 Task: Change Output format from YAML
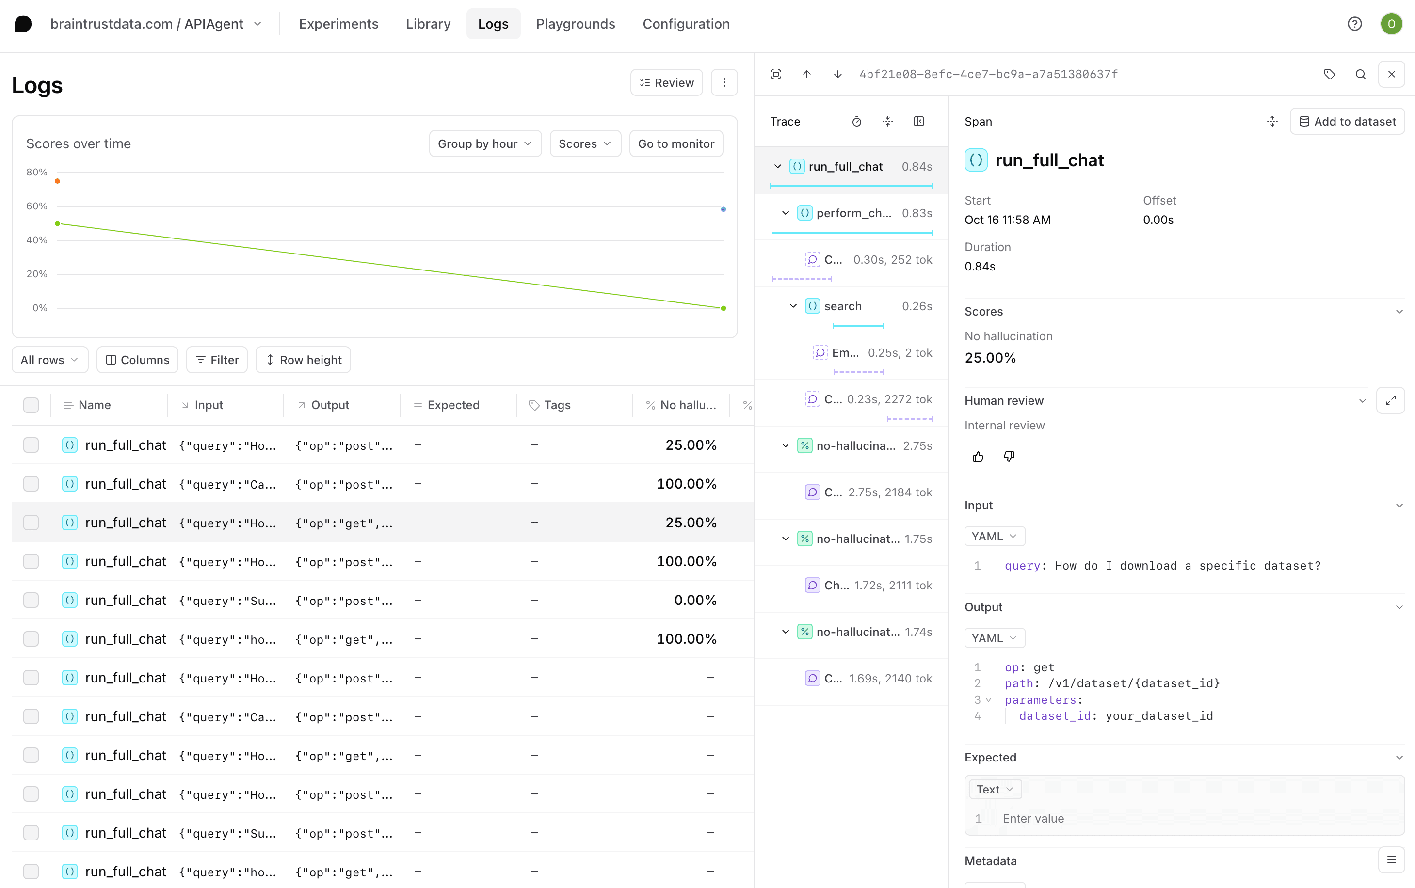994,637
